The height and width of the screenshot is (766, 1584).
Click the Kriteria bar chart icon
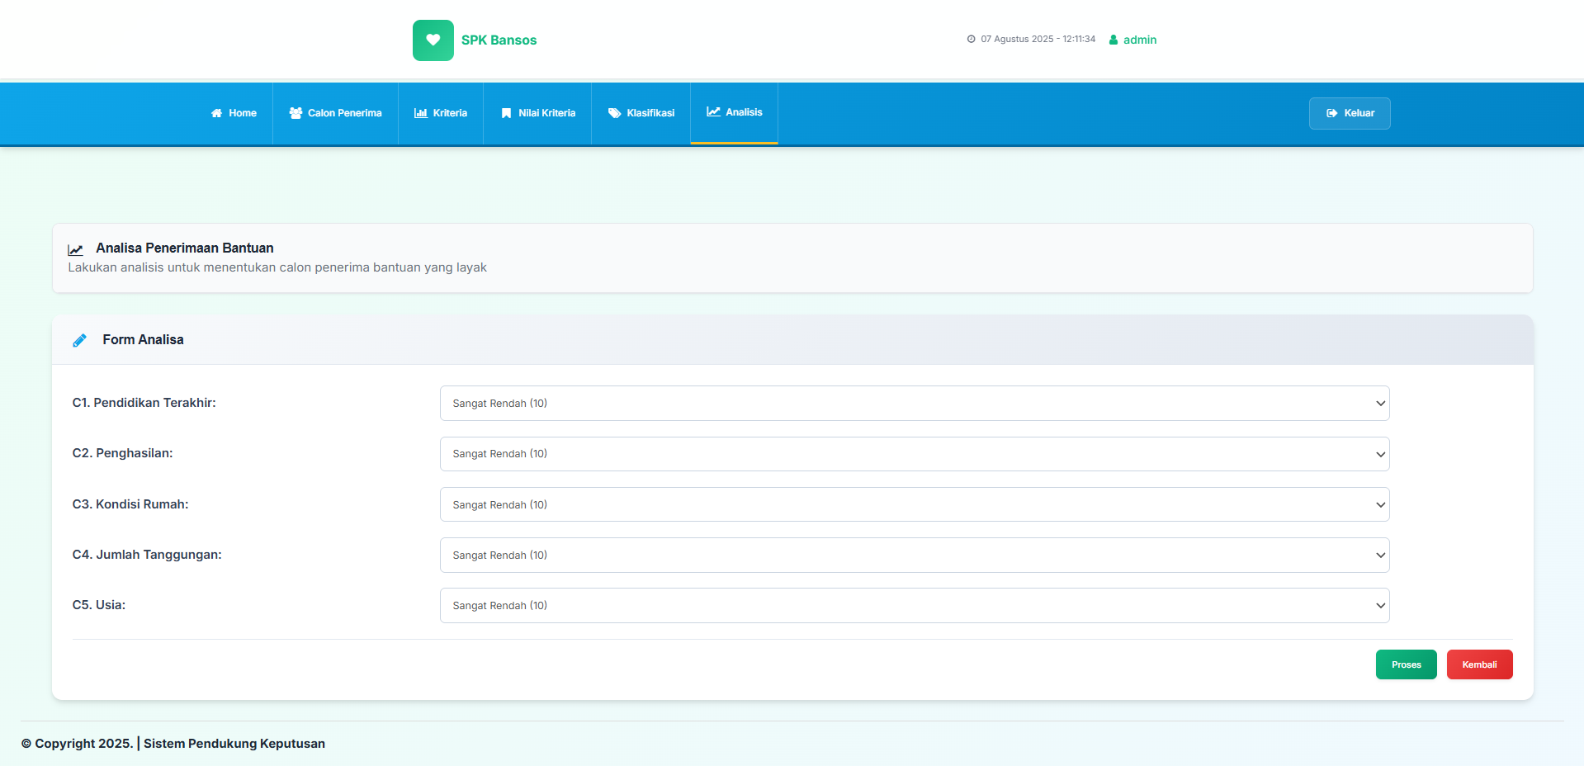421,113
